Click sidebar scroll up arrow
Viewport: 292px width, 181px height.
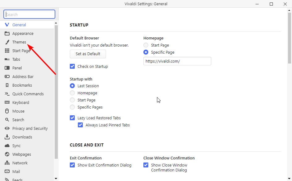(56, 23)
